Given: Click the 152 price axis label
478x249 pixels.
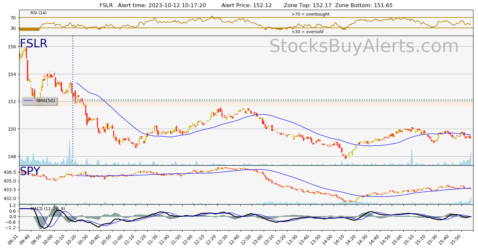Looking at the screenshot, I should coord(12,101).
